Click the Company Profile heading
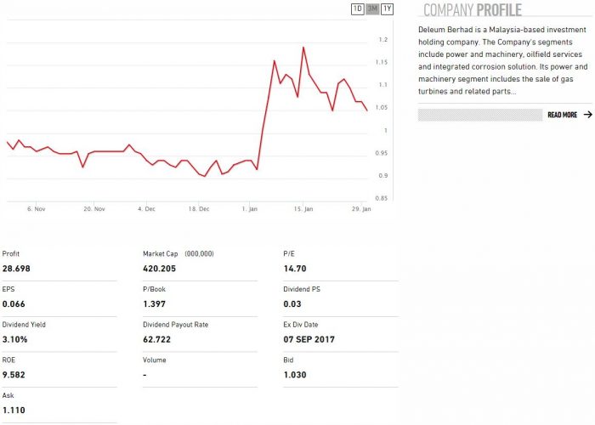 [472, 10]
